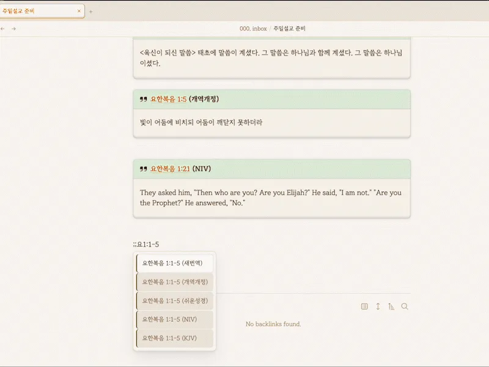The height and width of the screenshot is (367, 489).
Task: Navigate forward with right arrow
Action: coord(13,29)
